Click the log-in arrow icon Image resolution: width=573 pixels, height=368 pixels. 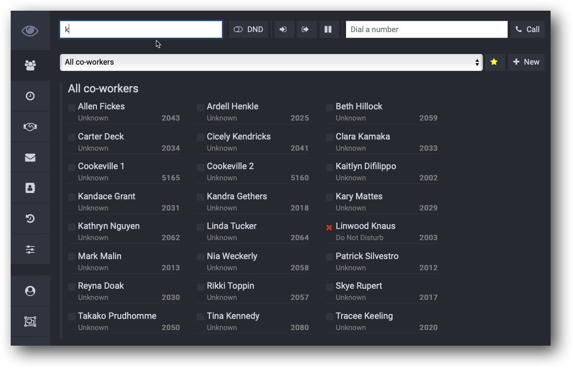tap(284, 29)
